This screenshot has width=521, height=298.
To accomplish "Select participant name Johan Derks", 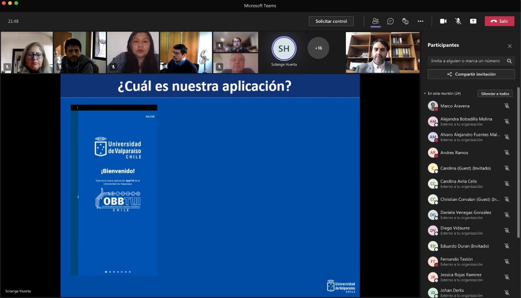I will click(452, 290).
